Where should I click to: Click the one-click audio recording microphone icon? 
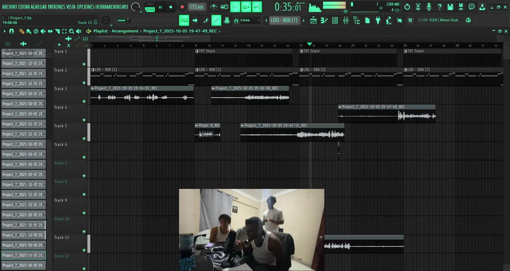click(429, 7)
